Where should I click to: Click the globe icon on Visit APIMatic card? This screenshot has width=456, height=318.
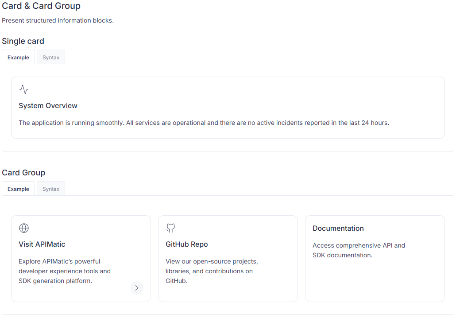(24, 228)
